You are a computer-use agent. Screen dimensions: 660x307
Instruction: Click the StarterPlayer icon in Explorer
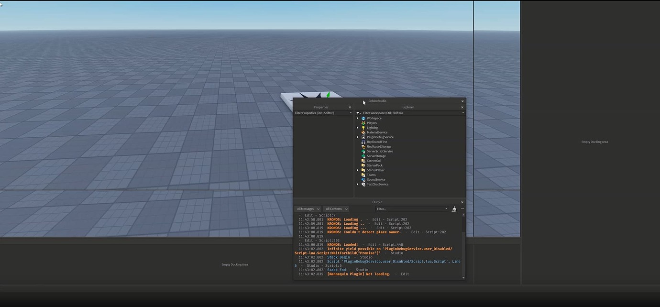coord(363,170)
